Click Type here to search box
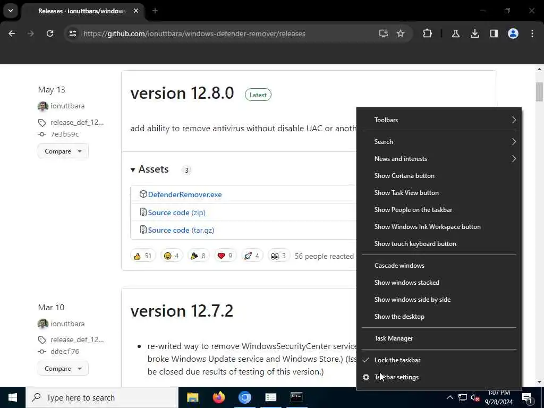The width and height of the screenshot is (544, 408). click(101, 397)
